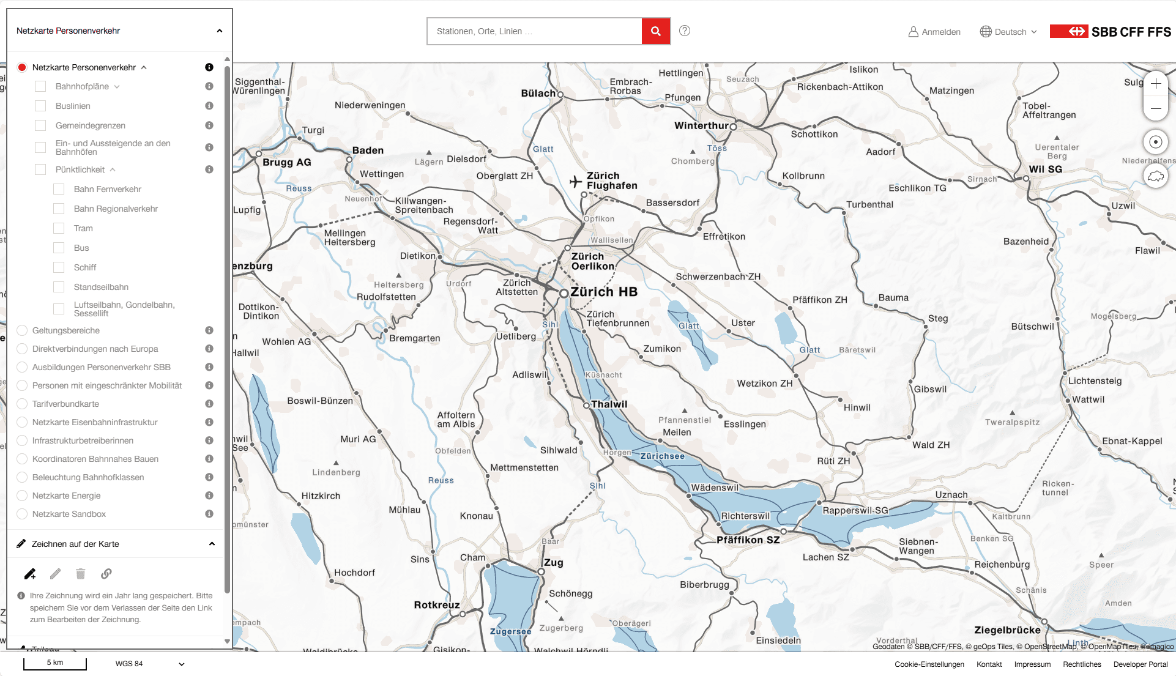
Task: Click the trash delete drawing icon
Action: (x=80, y=574)
